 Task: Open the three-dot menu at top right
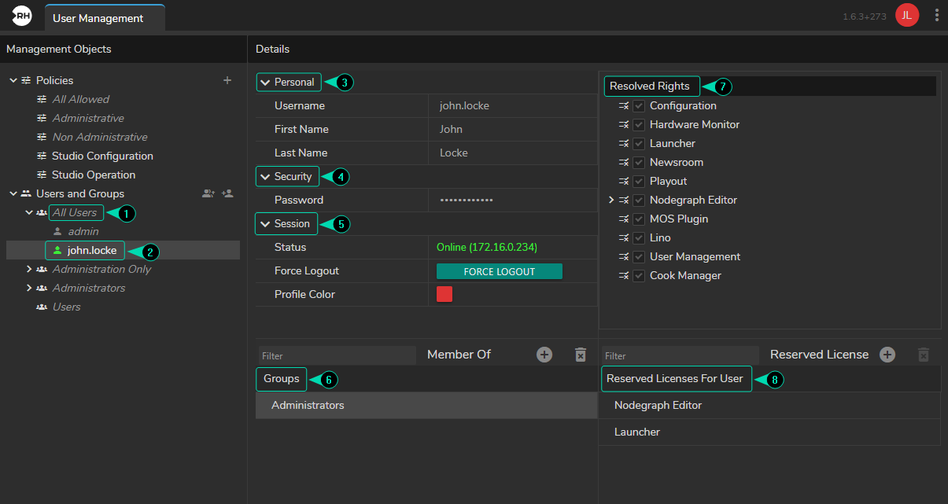pyautogui.click(x=936, y=16)
